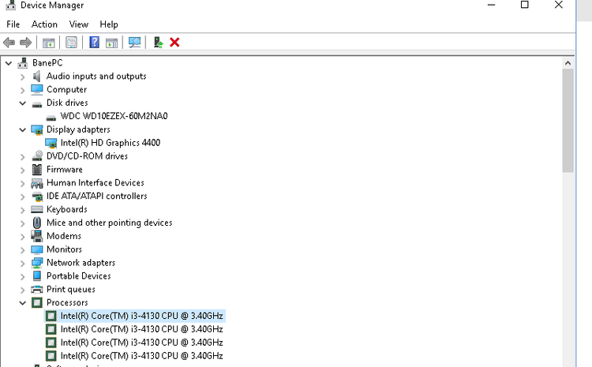Click the Update device driver icon
The width and height of the screenshot is (592, 367).
click(x=158, y=43)
